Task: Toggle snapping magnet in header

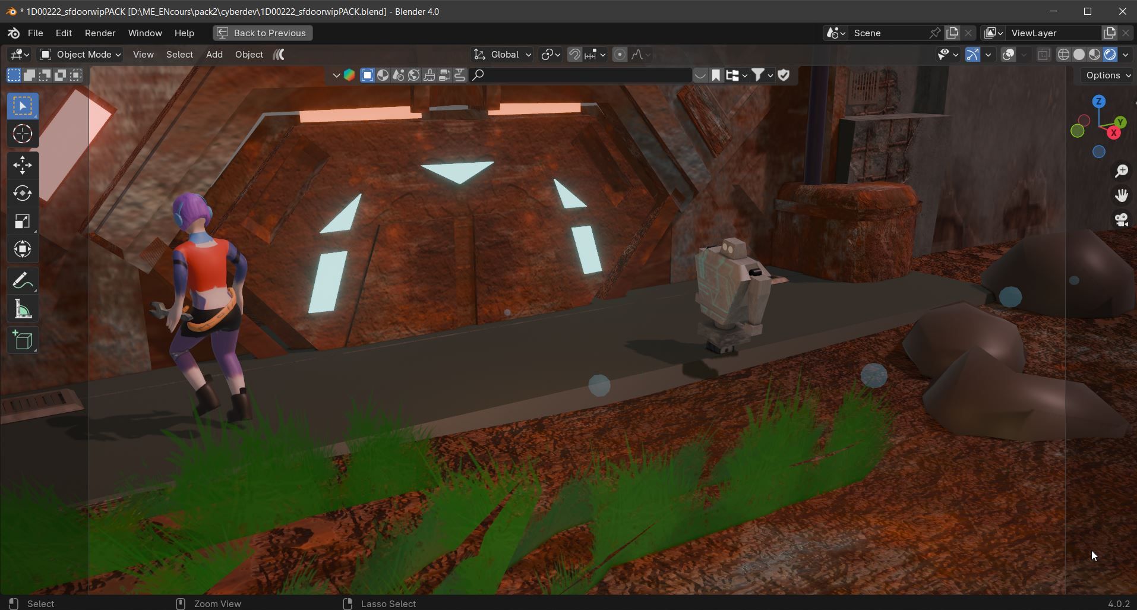Action: [x=574, y=55]
